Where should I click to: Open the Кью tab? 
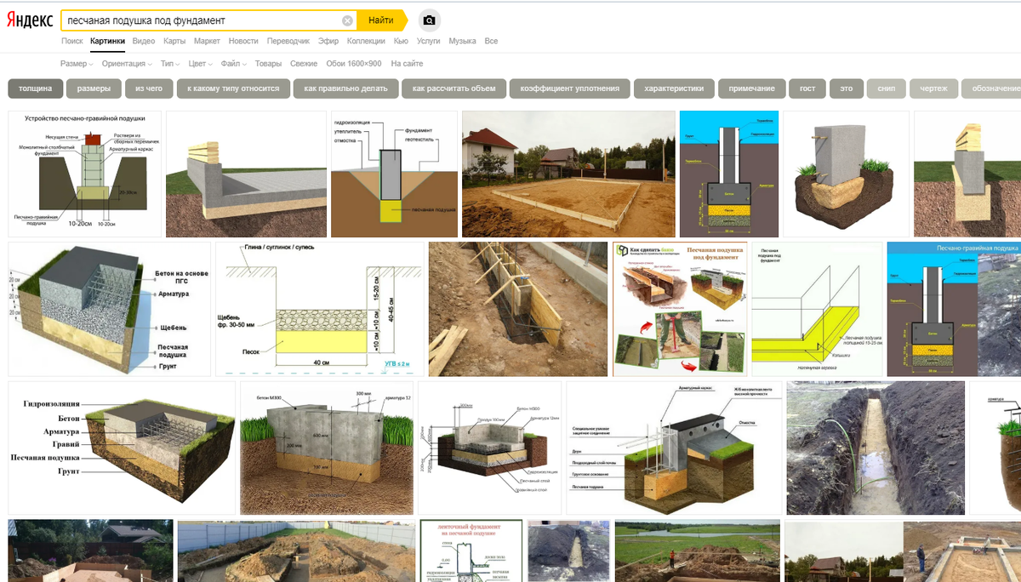(x=401, y=41)
